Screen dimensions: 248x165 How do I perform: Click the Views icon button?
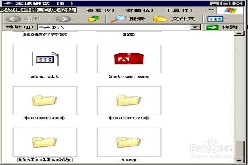(215, 19)
